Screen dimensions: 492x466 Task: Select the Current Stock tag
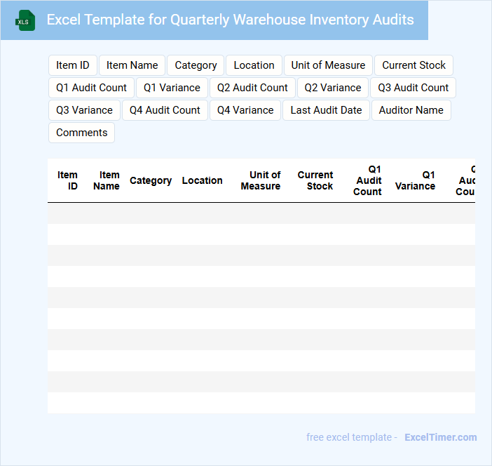[414, 65]
